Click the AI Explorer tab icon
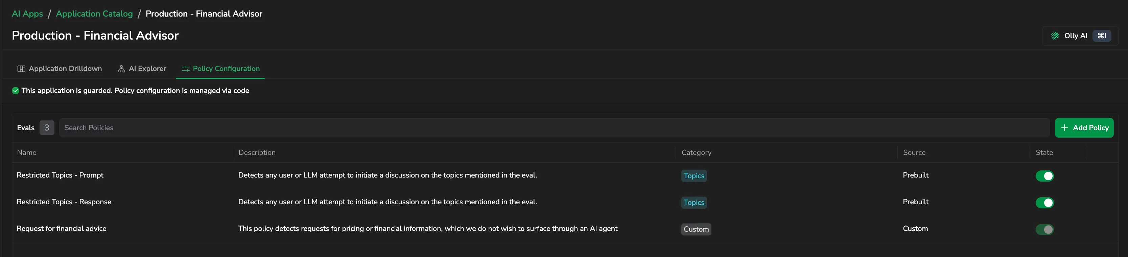1128x257 pixels. [121, 69]
